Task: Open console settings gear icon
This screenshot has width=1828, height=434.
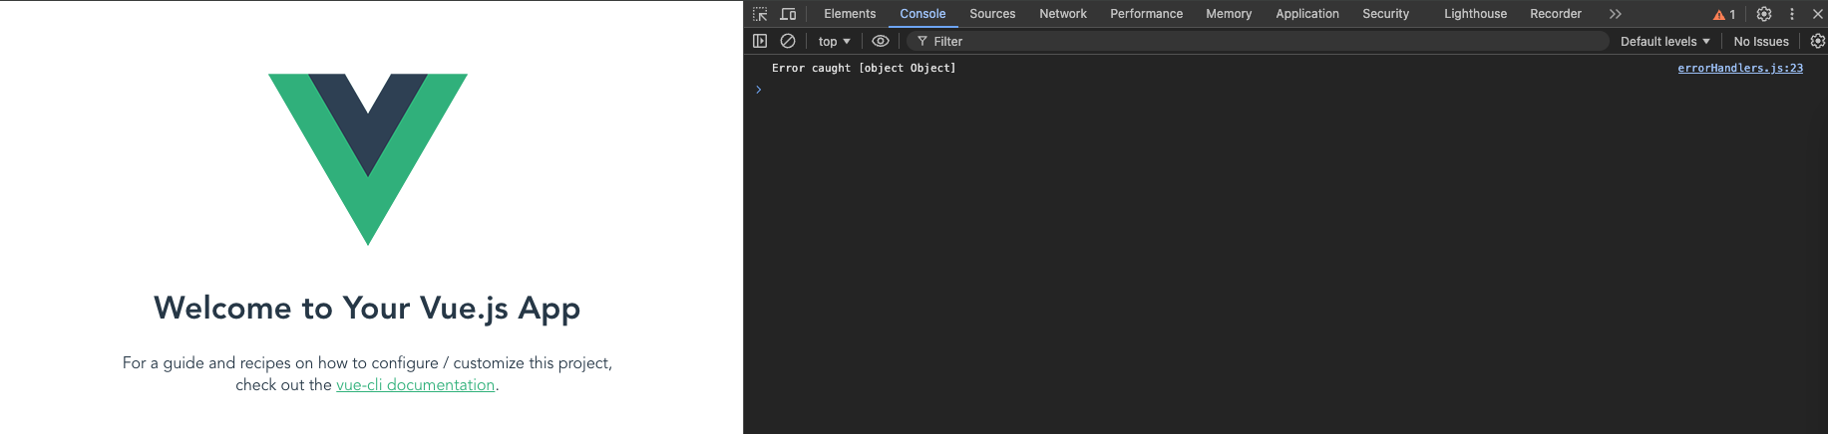Action: tap(1817, 41)
